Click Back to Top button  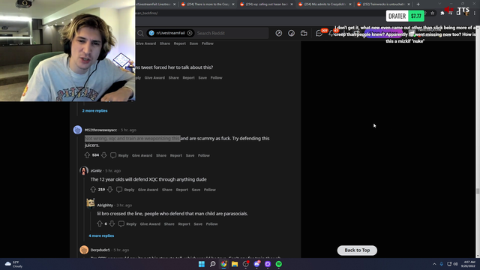click(x=357, y=250)
